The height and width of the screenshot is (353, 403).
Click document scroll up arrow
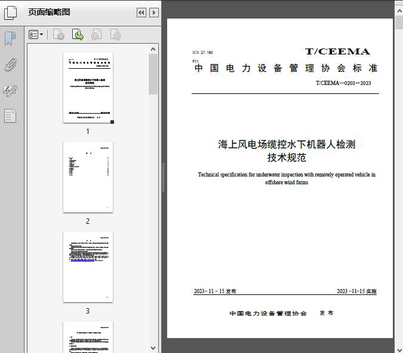[x=399, y=11]
